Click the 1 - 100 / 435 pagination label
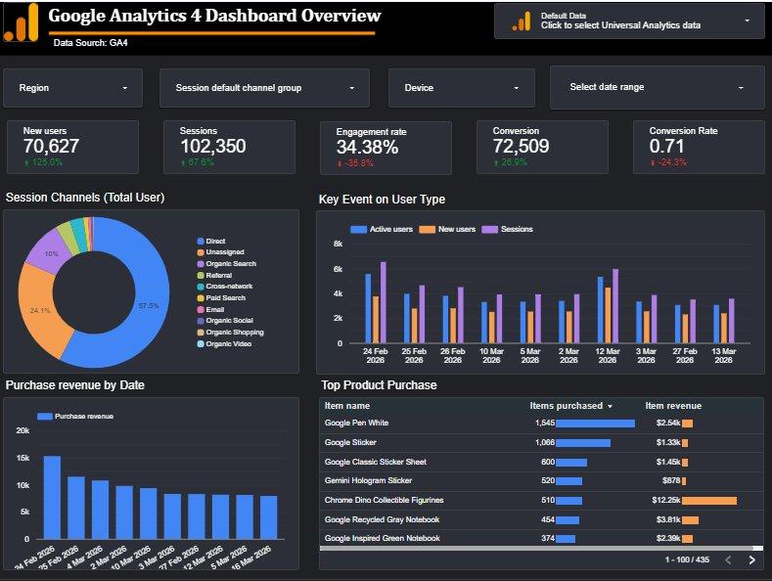This screenshot has height=581, width=772. point(687,559)
